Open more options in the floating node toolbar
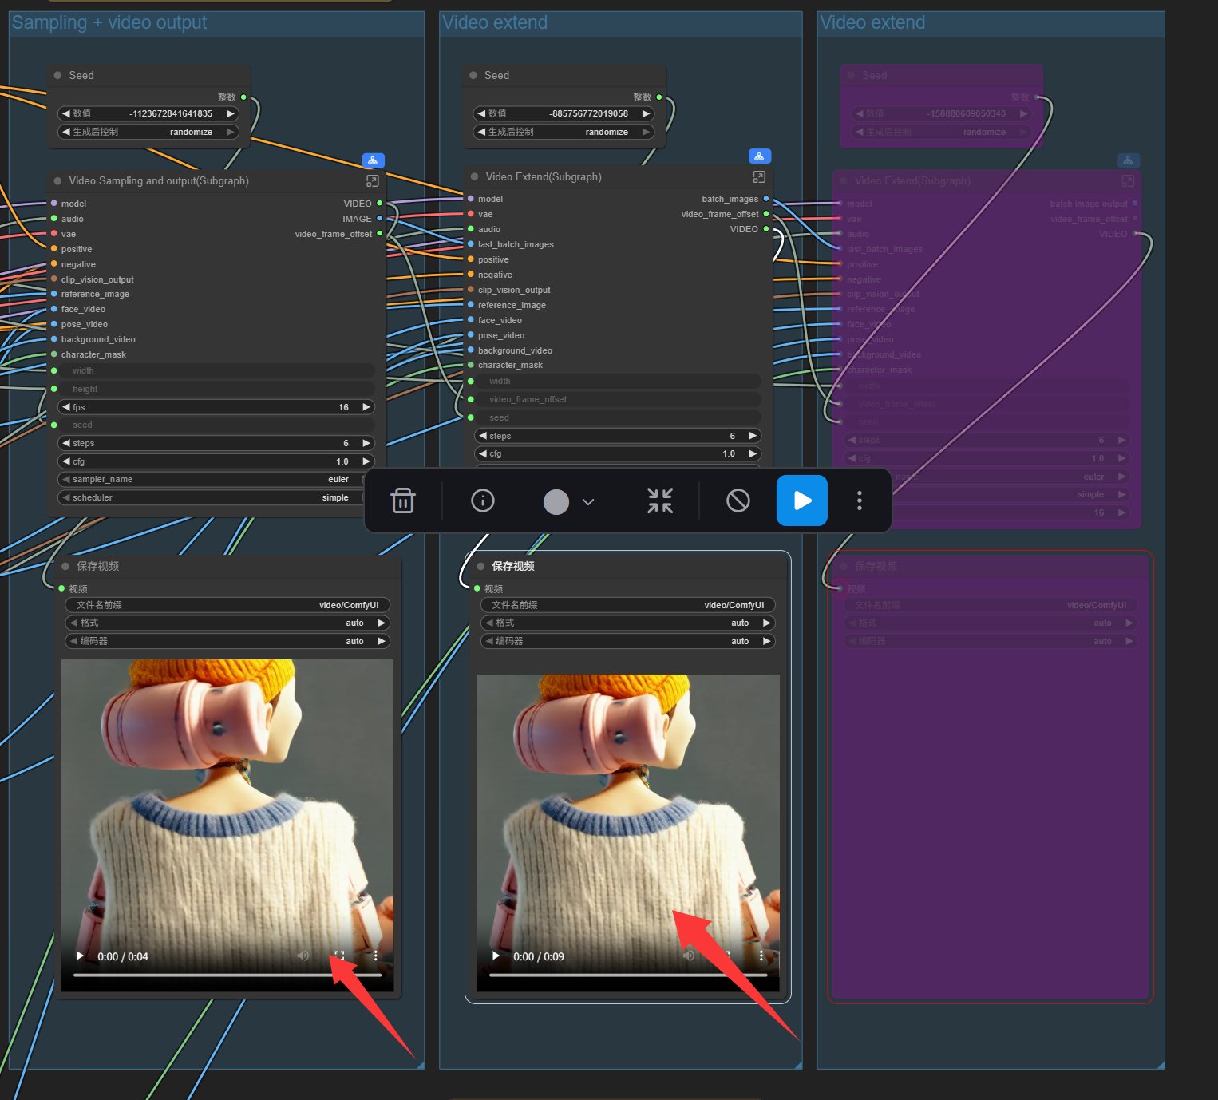This screenshot has height=1100, width=1218. tap(859, 501)
